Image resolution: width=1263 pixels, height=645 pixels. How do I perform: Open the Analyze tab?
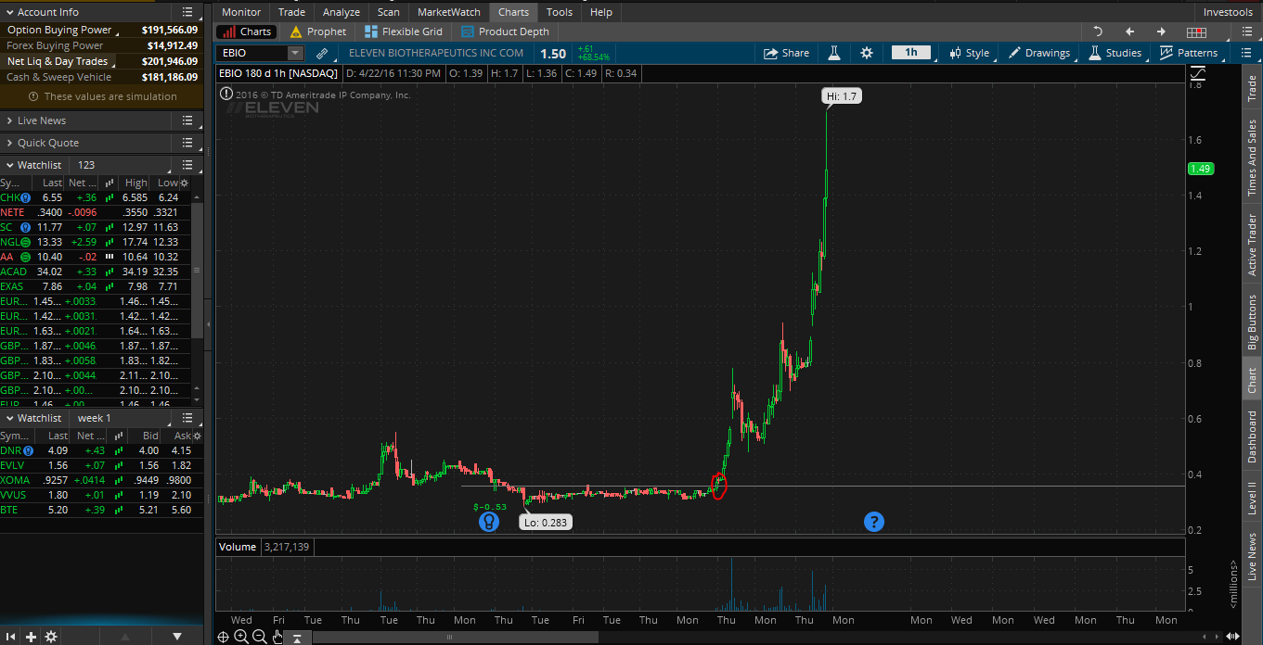point(342,12)
